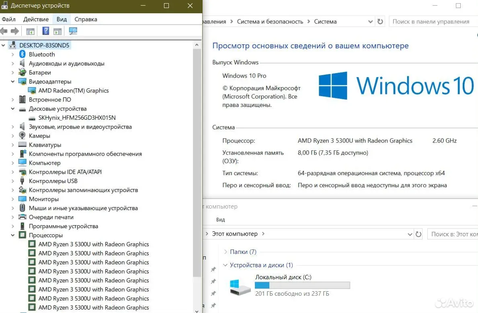Viewport: 478px width, 313px height.
Task: Select the Батареи battery icon
Action: click(22, 73)
